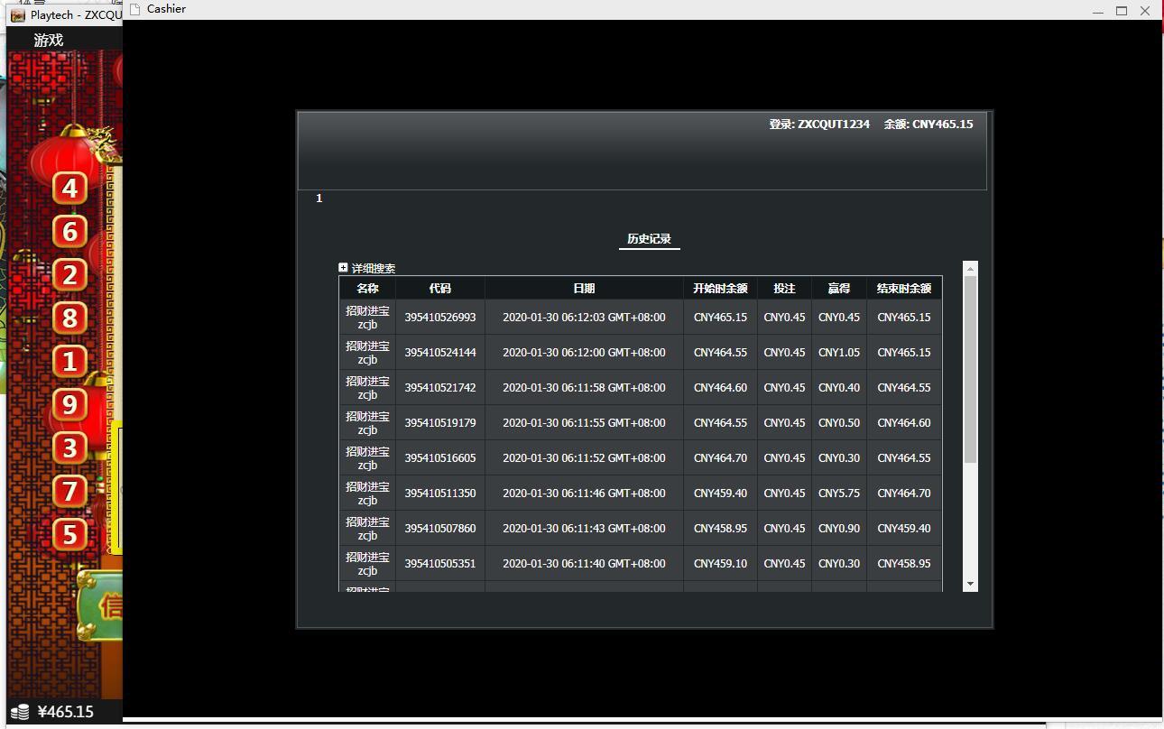1164x729 pixels.
Task: Select game code 395410505351
Action: [440, 564]
